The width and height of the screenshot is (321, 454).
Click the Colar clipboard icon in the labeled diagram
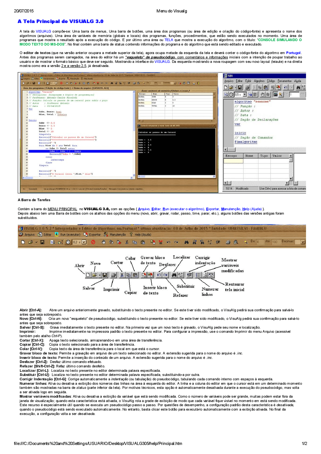135,275
